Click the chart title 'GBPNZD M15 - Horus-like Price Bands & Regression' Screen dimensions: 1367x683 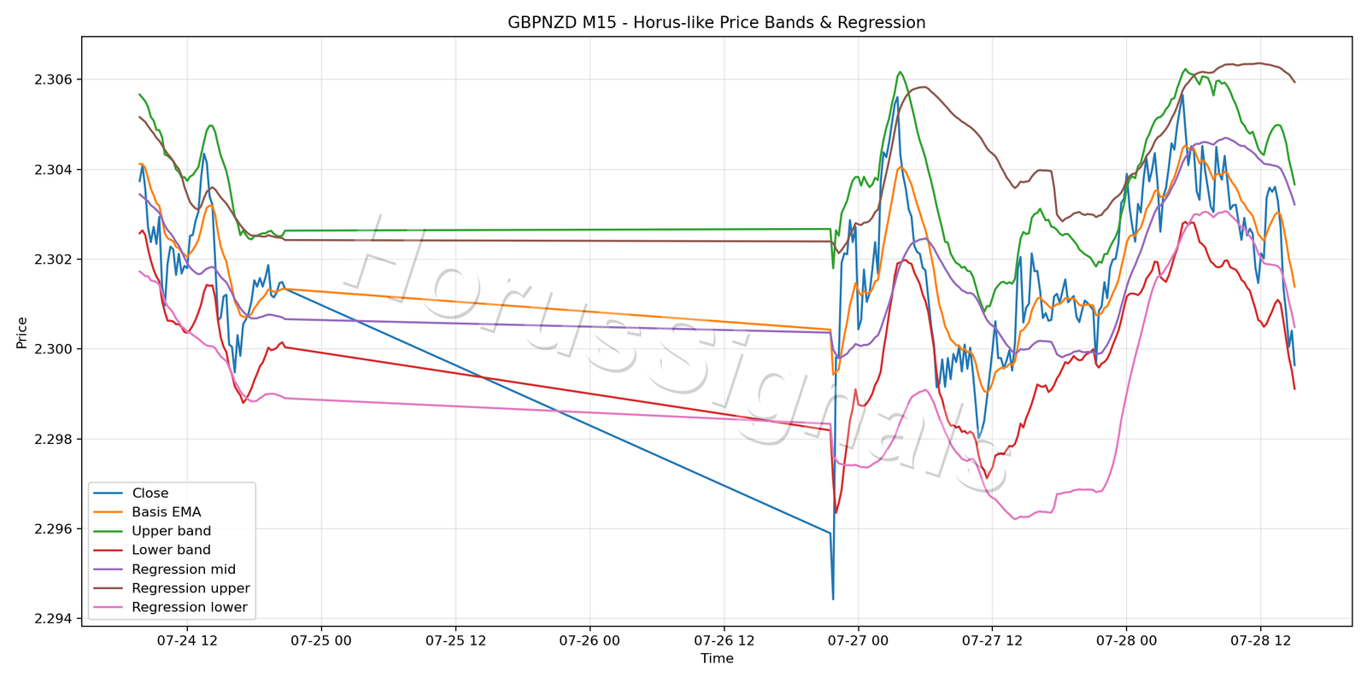717,23
